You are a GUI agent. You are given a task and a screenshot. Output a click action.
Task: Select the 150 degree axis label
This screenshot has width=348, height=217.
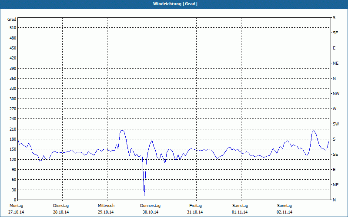point(13,149)
